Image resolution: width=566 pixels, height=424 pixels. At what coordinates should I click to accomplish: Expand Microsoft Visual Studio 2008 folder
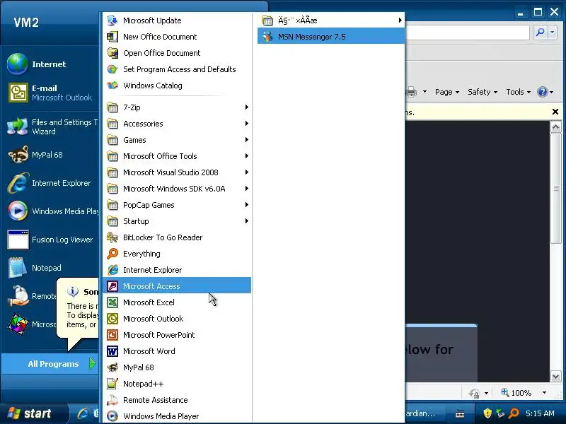tap(177, 172)
